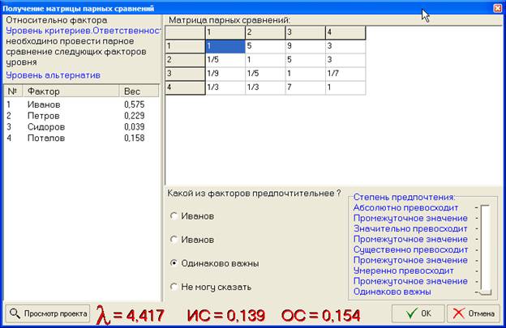This screenshot has height=328, width=506.
Task: Select matrix cell row 2 column 3 value 5
Action: click(x=305, y=60)
